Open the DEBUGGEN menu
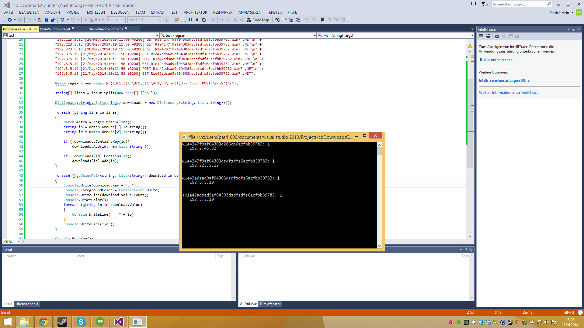This screenshot has height=328, width=584. [120, 12]
